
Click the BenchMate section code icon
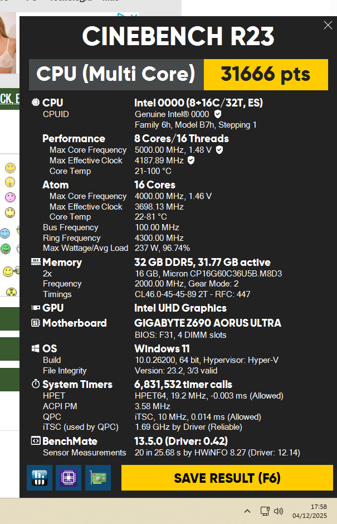[36, 441]
